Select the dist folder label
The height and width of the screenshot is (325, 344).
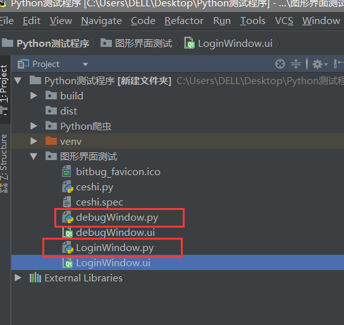[69, 111]
